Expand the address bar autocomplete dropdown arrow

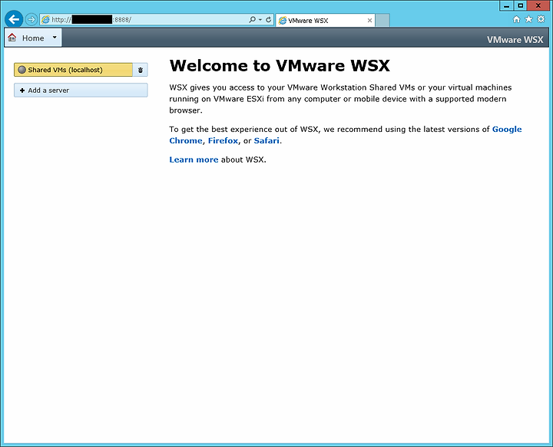pyautogui.click(x=260, y=20)
